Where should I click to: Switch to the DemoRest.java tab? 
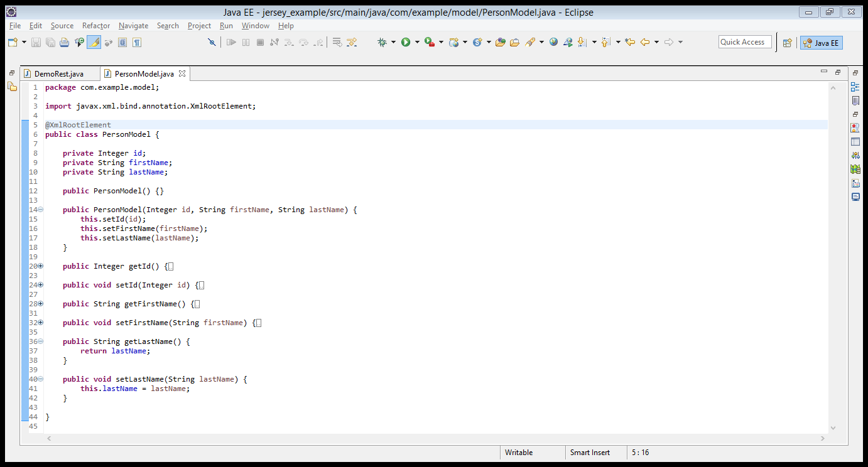(x=58, y=74)
